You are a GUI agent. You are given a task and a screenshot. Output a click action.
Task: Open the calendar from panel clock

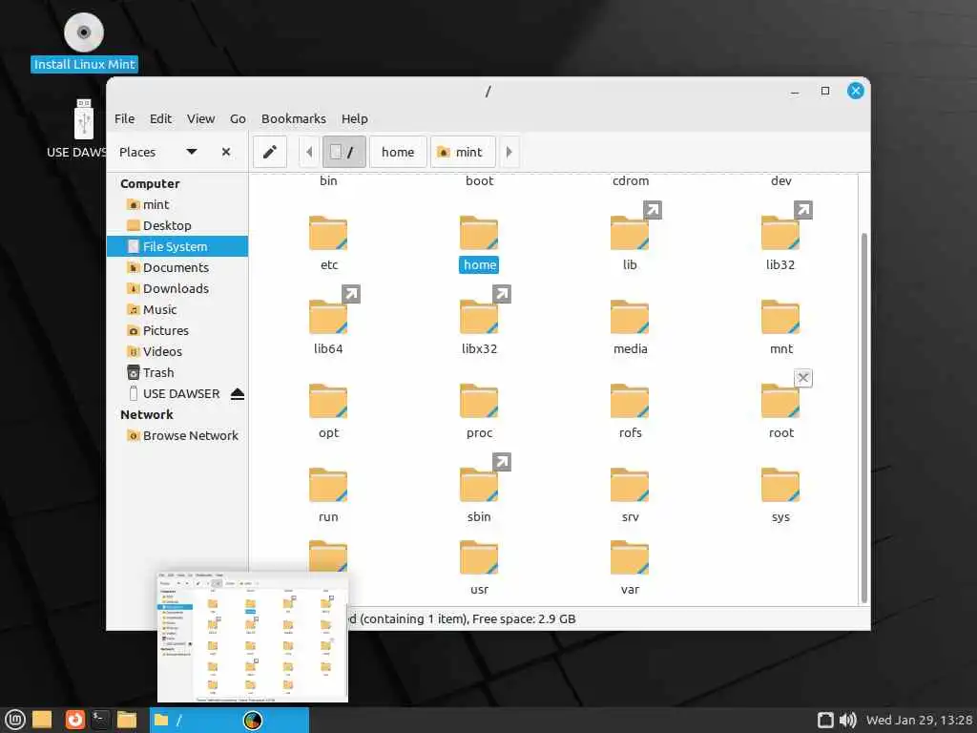[x=919, y=720]
